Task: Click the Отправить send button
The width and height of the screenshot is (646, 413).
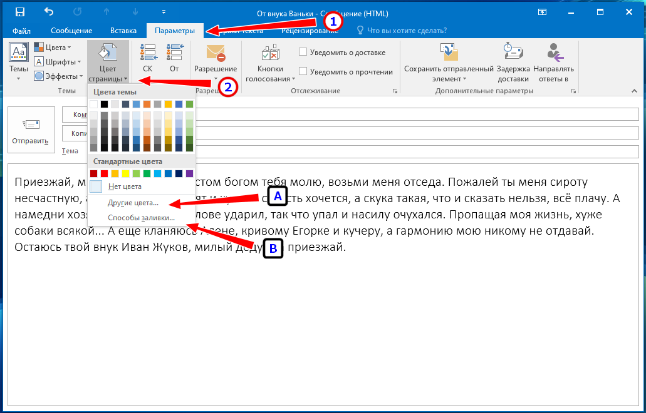Action: pyautogui.click(x=31, y=130)
